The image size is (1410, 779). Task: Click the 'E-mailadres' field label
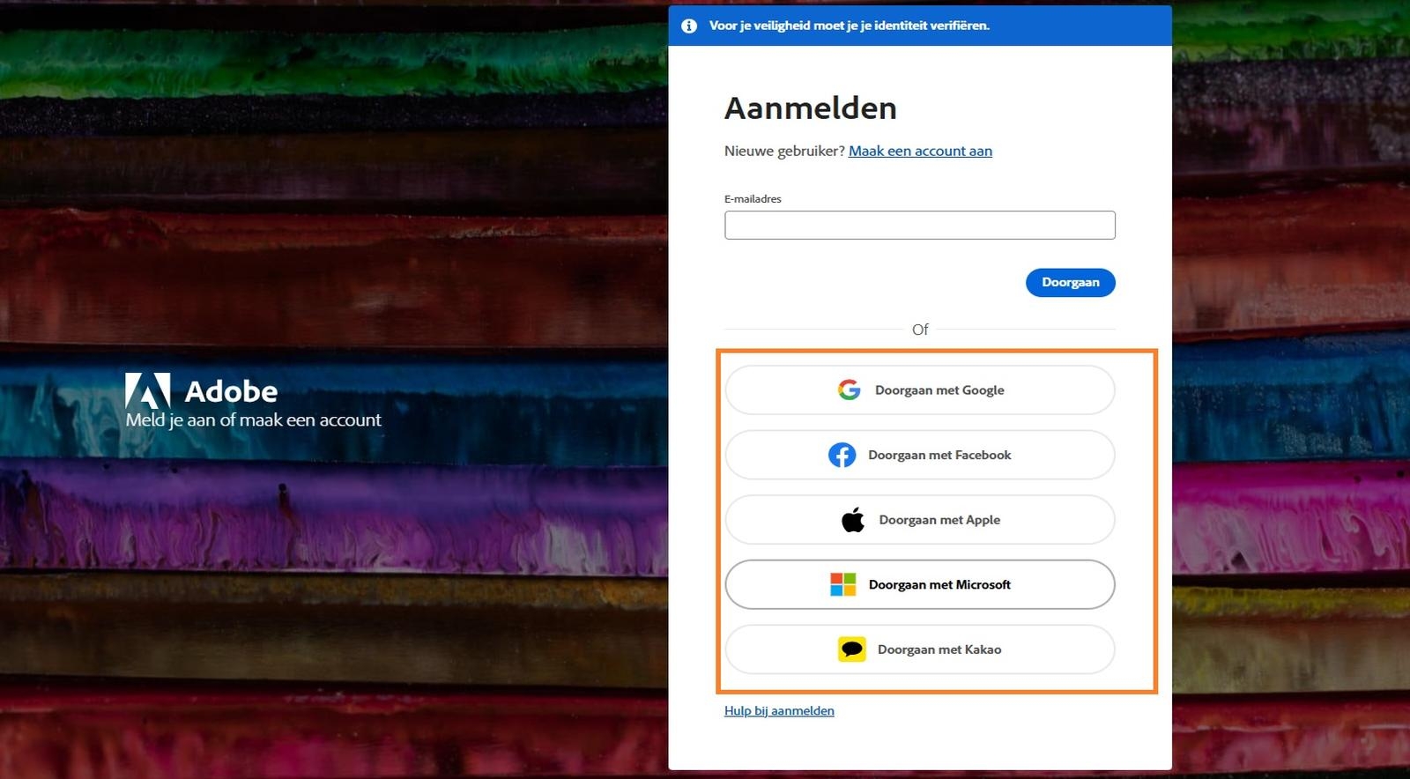753,198
